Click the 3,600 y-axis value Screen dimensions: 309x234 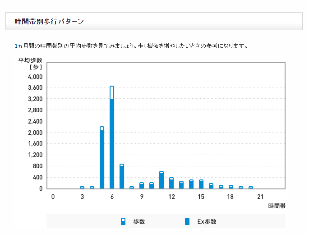click(35, 87)
